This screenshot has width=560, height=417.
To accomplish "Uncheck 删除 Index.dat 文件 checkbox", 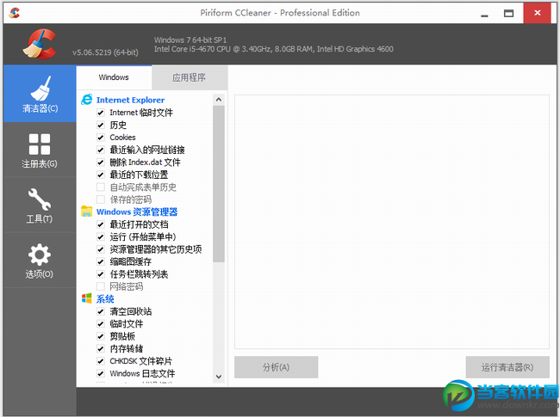I will tap(101, 163).
